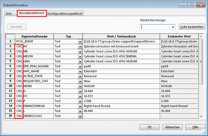Viewport: 208px width, 136px height.
Task: Click table scrollbar up arrow
Action: 201,36
